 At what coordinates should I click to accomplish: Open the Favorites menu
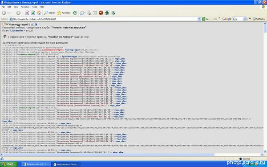(x=25, y=7)
